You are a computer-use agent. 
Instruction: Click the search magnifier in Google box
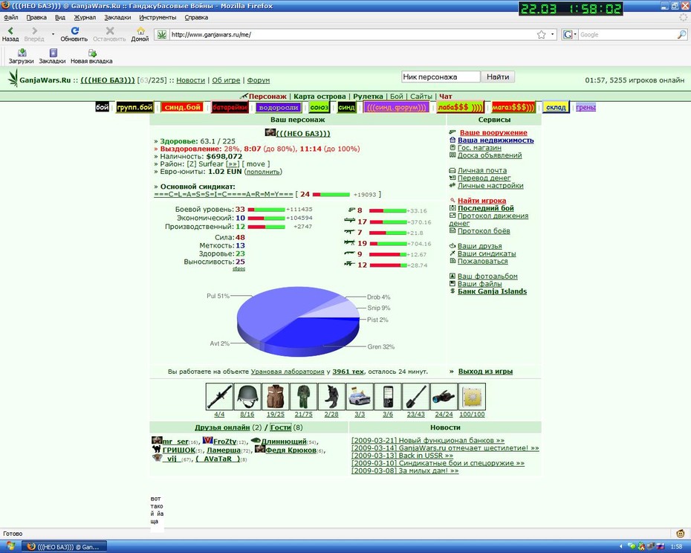pos(682,34)
